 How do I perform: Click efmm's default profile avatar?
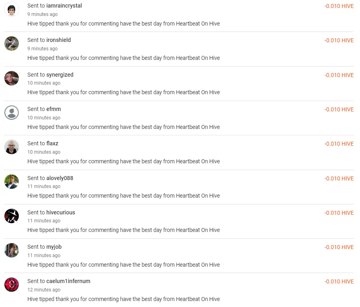12,113
